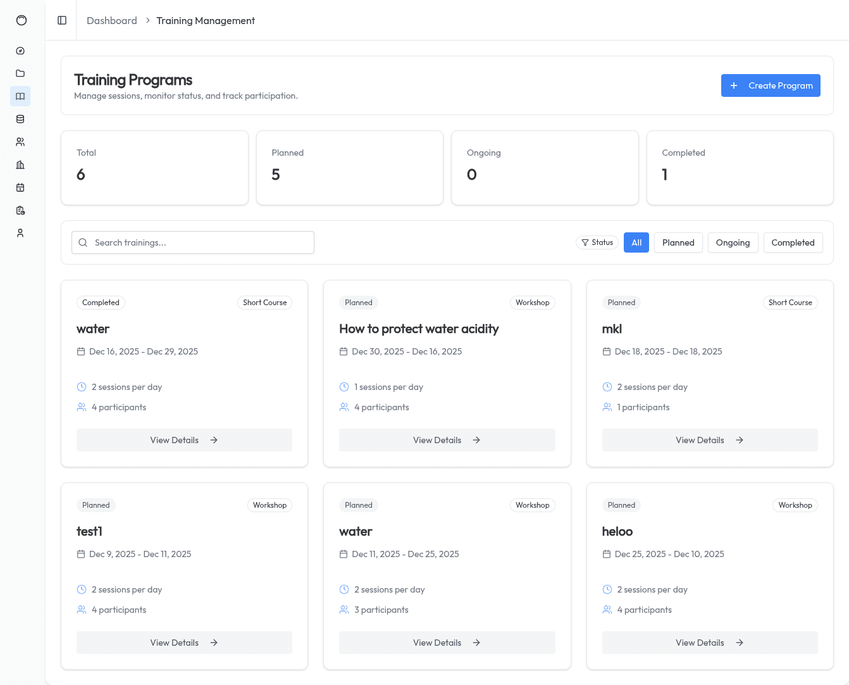The width and height of the screenshot is (849, 685).
Task: Click the open-book Training icon in sidebar
Action: (x=20, y=96)
